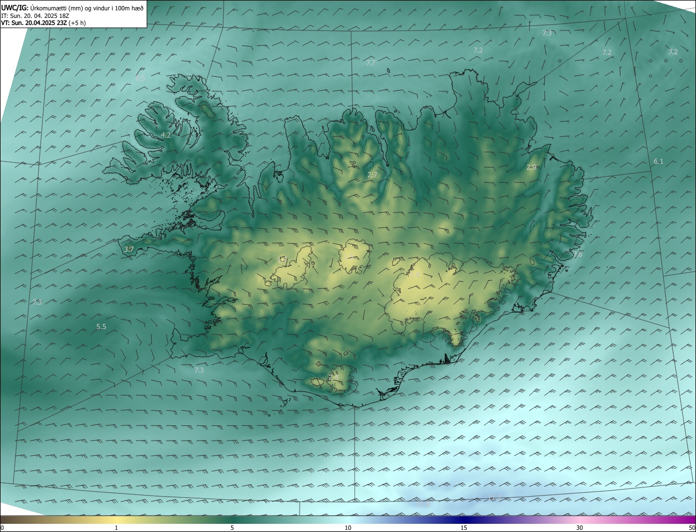Select the 2.9 value label on map
Viewport: 696px width, 532px height.
click(x=532, y=168)
